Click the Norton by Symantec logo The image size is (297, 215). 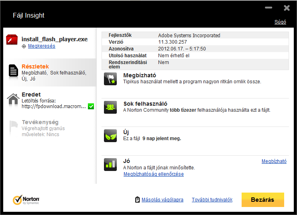point(26,200)
